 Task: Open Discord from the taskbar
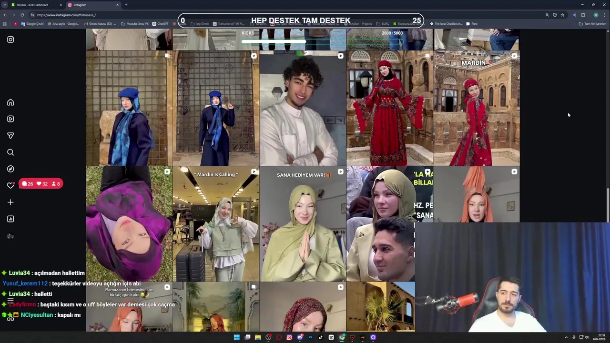point(300,337)
